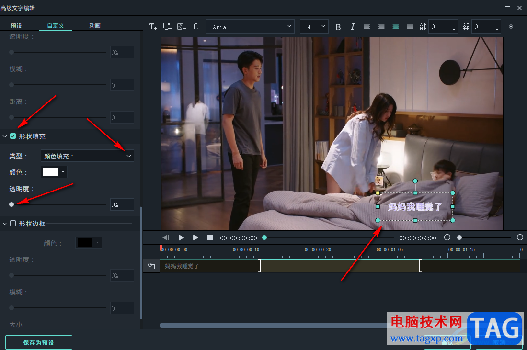Stop the preview playback
Image resolution: width=527 pixels, height=350 pixels.
pyautogui.click(x=210, y=237)
